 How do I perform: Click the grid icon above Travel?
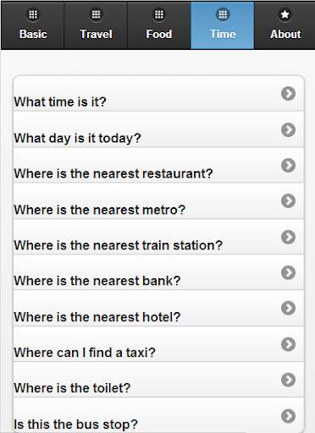pos(96,14)
